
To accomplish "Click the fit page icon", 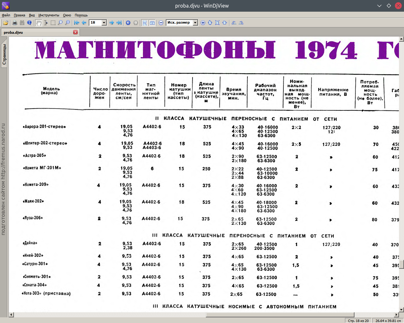I will 217,23.
